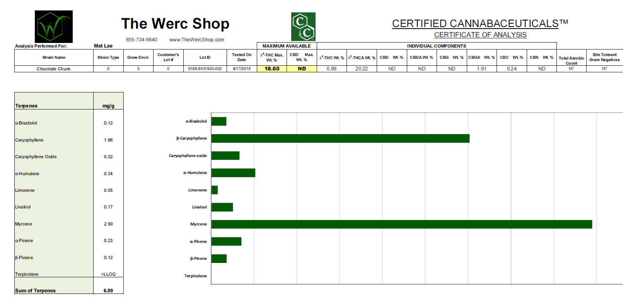Screen dimensions: 623x297
Task: Click the phone number 855-734-6640
Action: (142, 40)
